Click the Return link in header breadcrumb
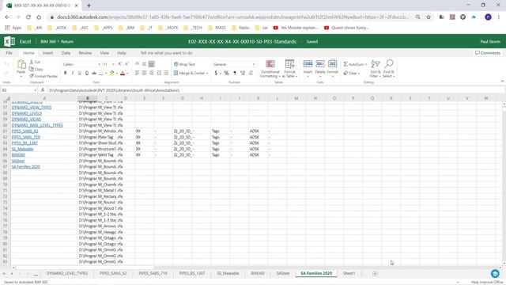Viewport: 506px width, 285px height. 67,42
